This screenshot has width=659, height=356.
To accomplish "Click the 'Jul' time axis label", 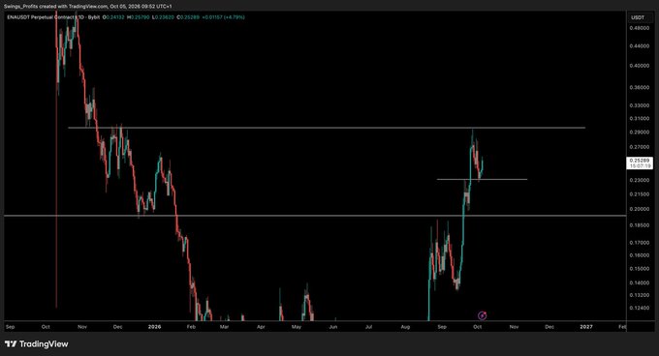I will tap(368, 327).
